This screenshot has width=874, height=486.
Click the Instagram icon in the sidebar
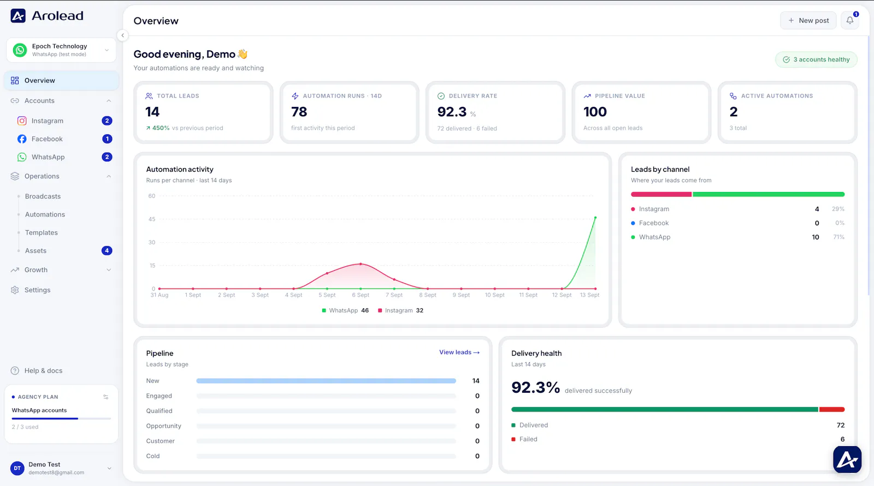[22, 121]
